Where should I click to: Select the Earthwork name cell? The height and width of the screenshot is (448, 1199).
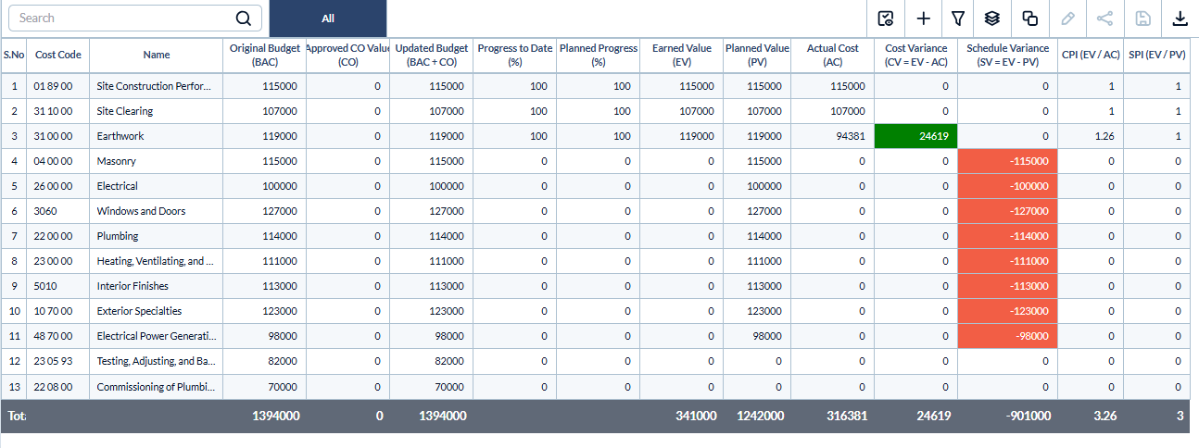(157, 136)
